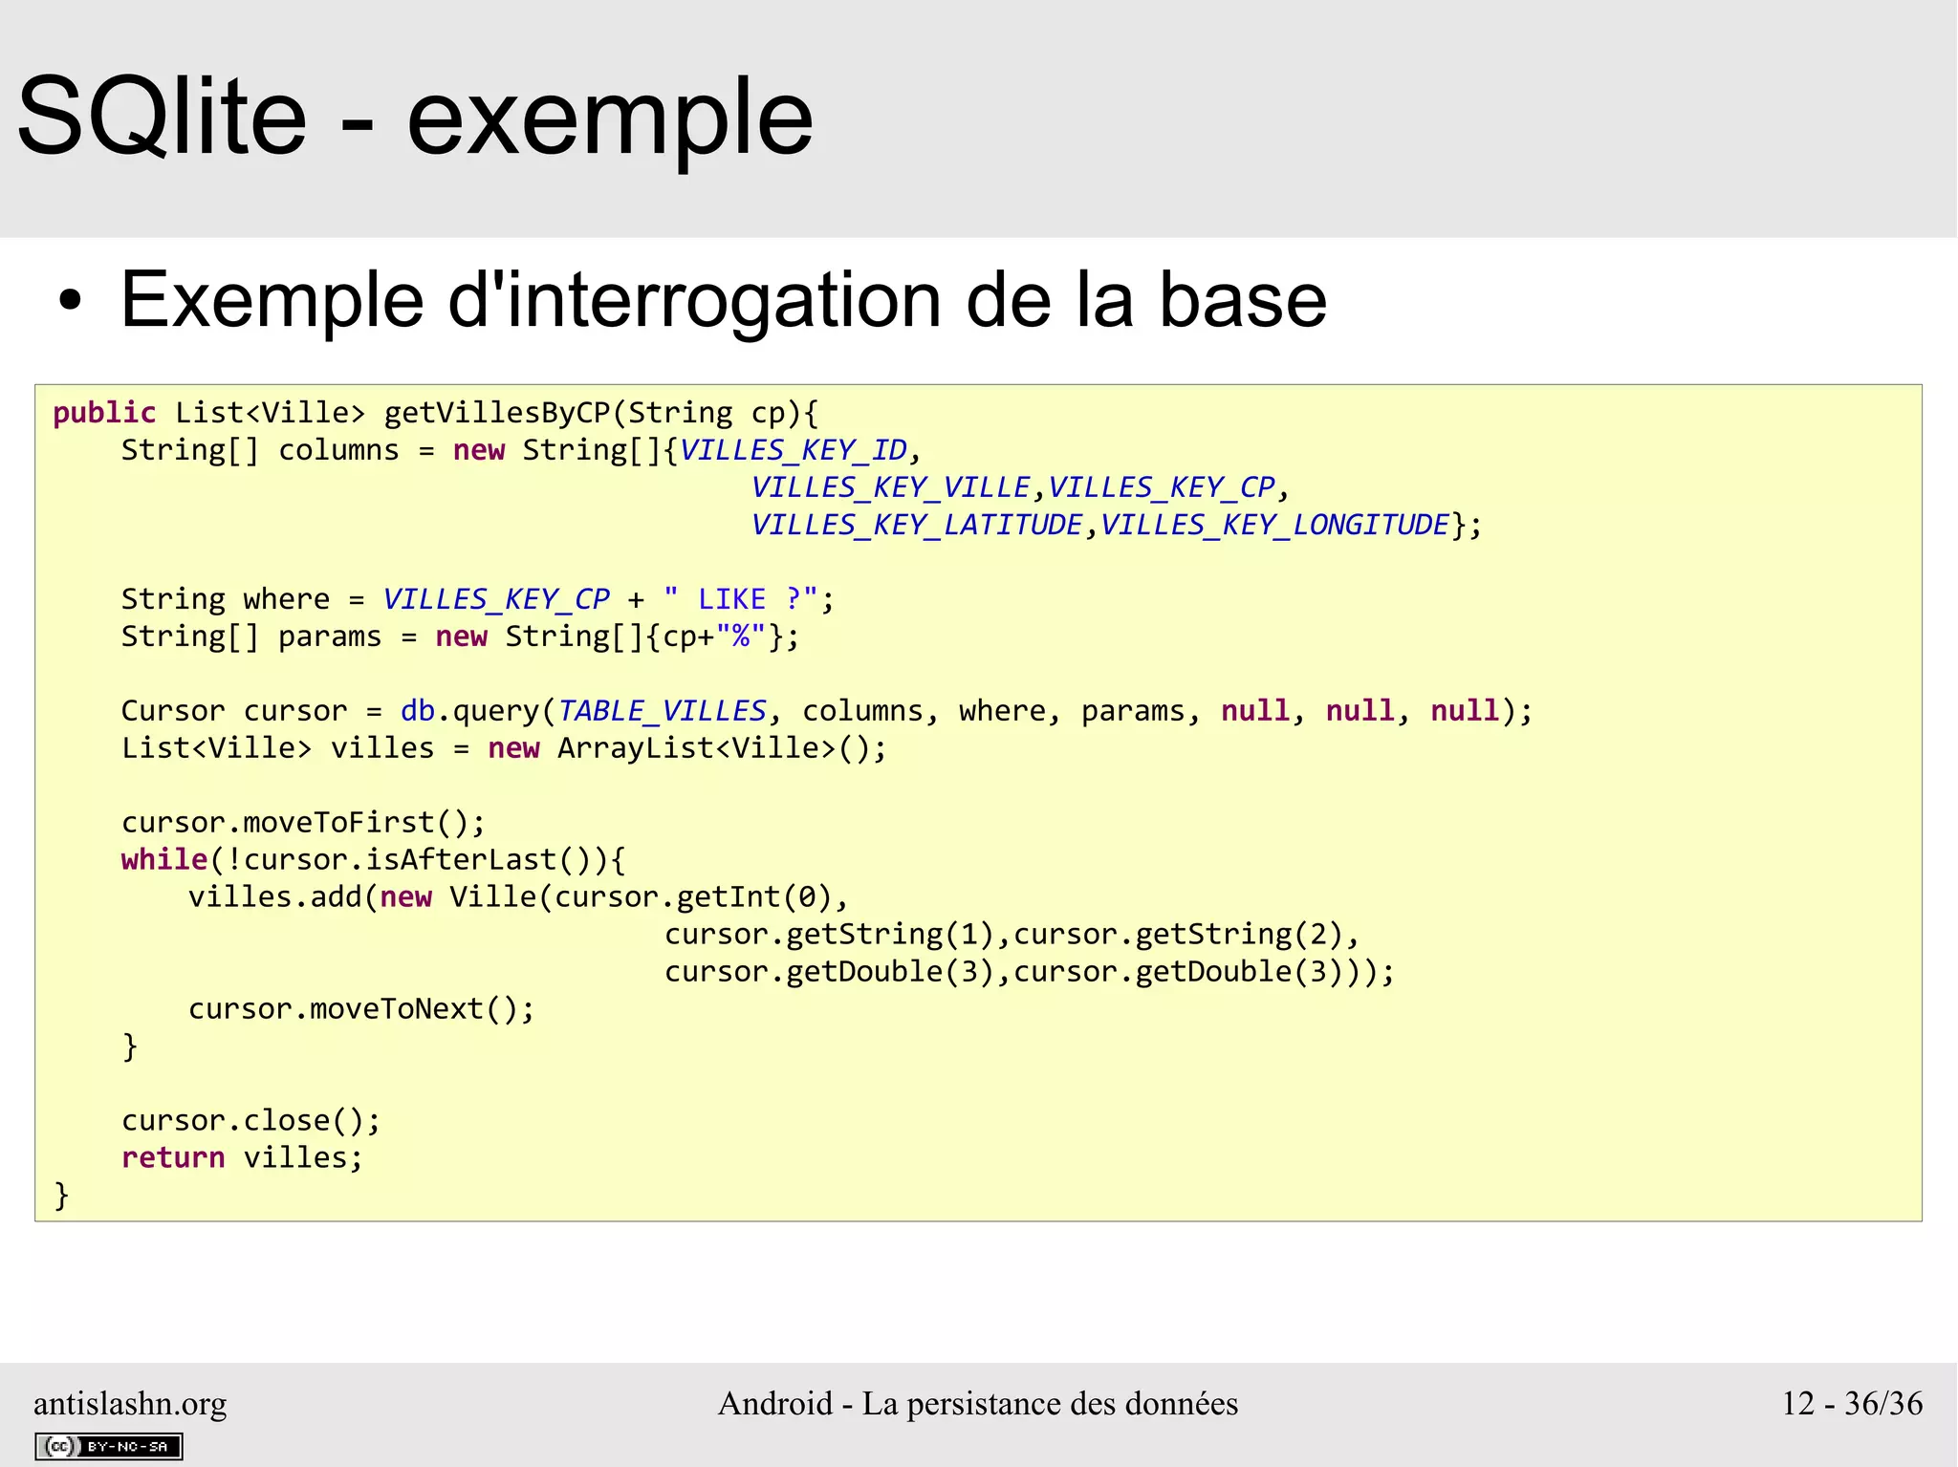Screen dimensions: 1958x1467
Task: Click the 'cursor.moveToNext();' line
Action: [361, 1009]
